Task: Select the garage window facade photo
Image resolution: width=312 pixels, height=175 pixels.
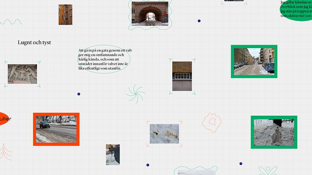Action: [x=182, y=76]
